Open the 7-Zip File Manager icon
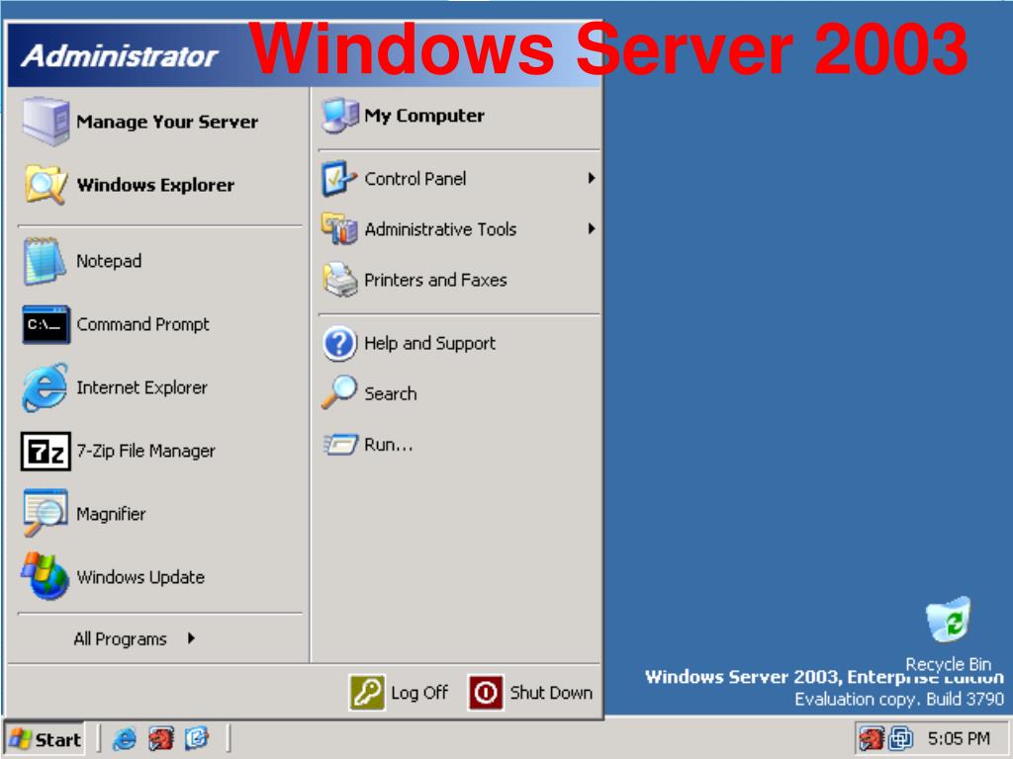This screenshot has height=759, width=1013. coord(46,451)
